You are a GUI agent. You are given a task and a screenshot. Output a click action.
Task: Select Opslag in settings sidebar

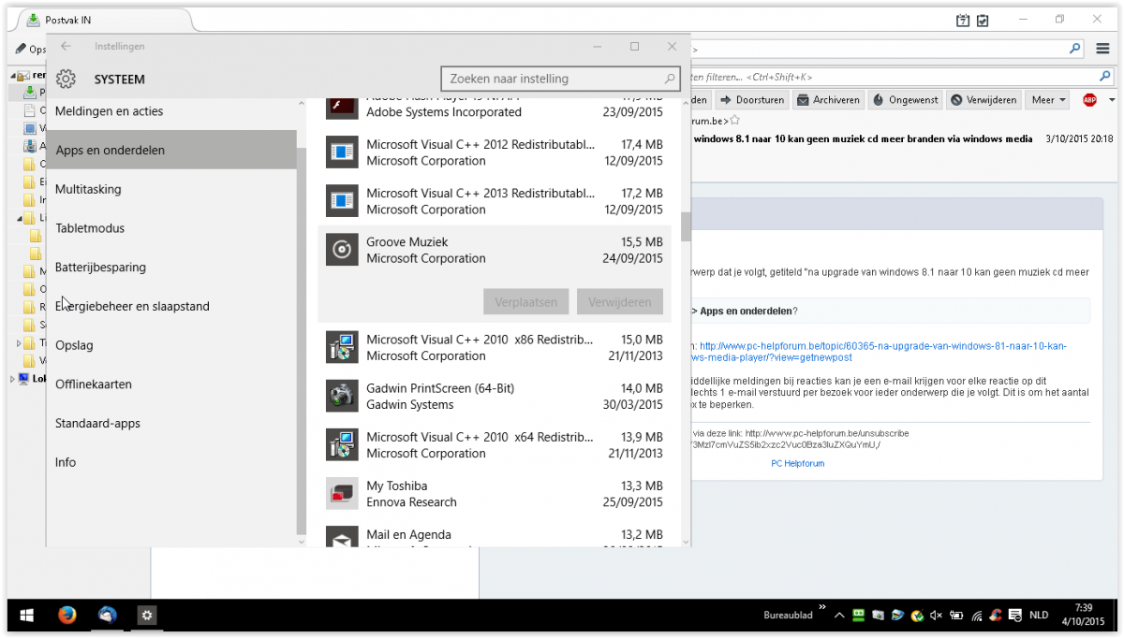tap(171, 345)
